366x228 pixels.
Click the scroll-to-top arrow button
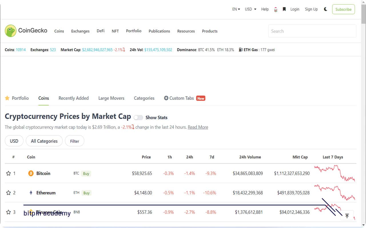coord(347,216)
